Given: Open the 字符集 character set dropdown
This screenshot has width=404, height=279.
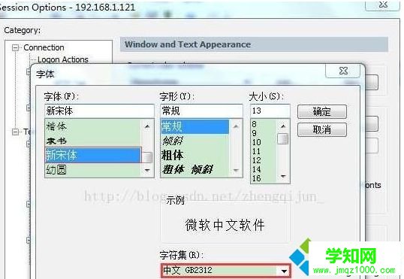Looking at the screenshot, I should [284, 271].
